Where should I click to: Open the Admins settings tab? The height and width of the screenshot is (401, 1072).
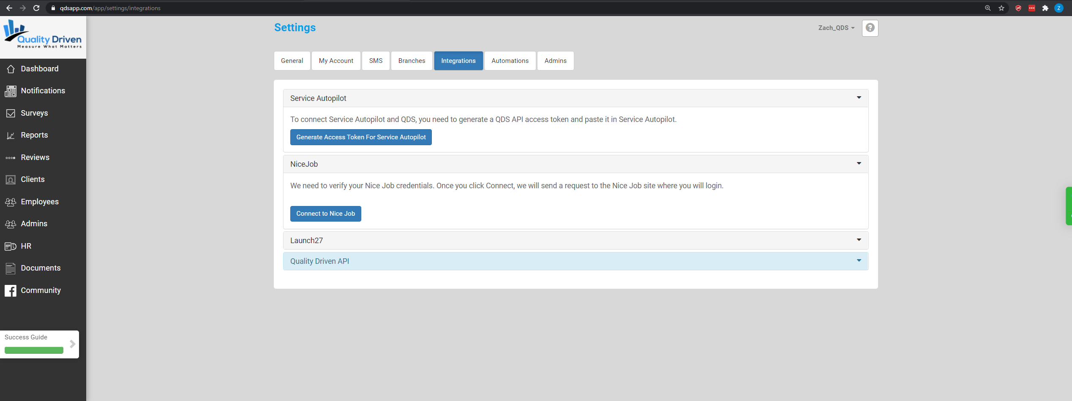tap(556, 61)
